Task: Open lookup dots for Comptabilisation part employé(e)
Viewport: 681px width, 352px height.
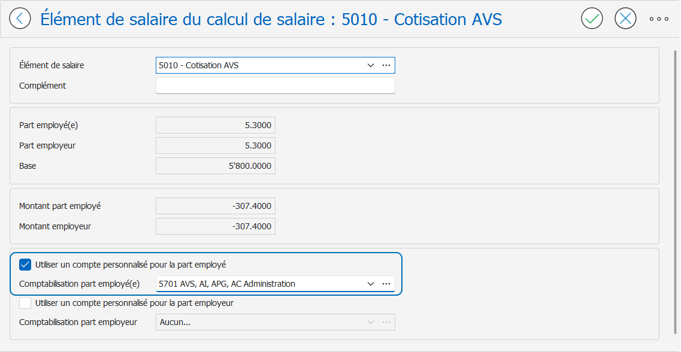Action: (386, 284)
